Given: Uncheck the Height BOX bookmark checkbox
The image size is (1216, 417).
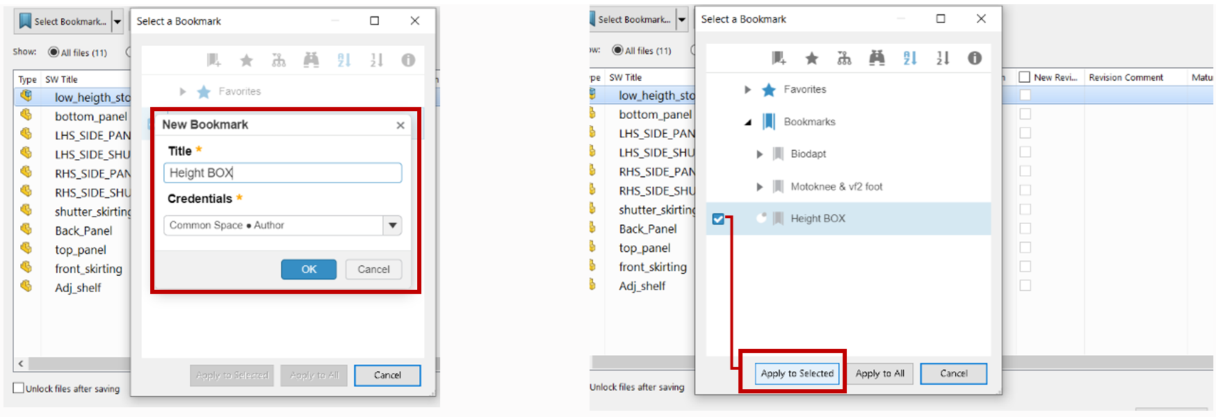Looking at the screenshot, I should click(718, 219).
